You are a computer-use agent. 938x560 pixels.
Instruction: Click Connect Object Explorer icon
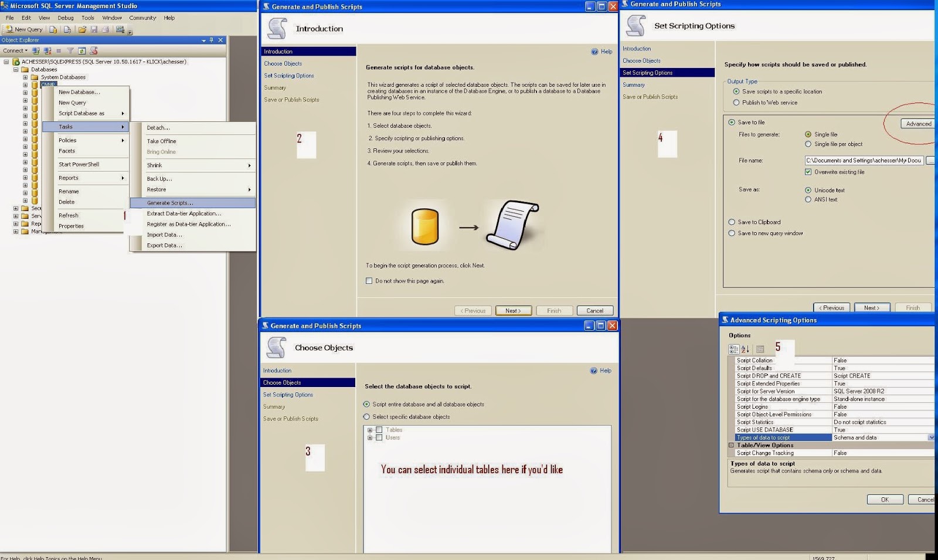36,51
